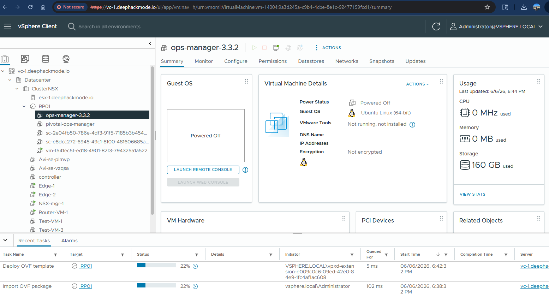The width and height of the screenshot is (549, 297).
Task: Select Edge-1 VM in tree
Action: click(x=47, y=186)
